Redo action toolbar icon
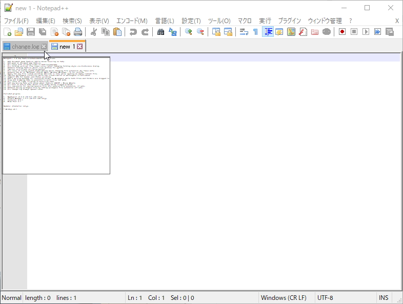 pyautogui.click(x=145, y=32)
